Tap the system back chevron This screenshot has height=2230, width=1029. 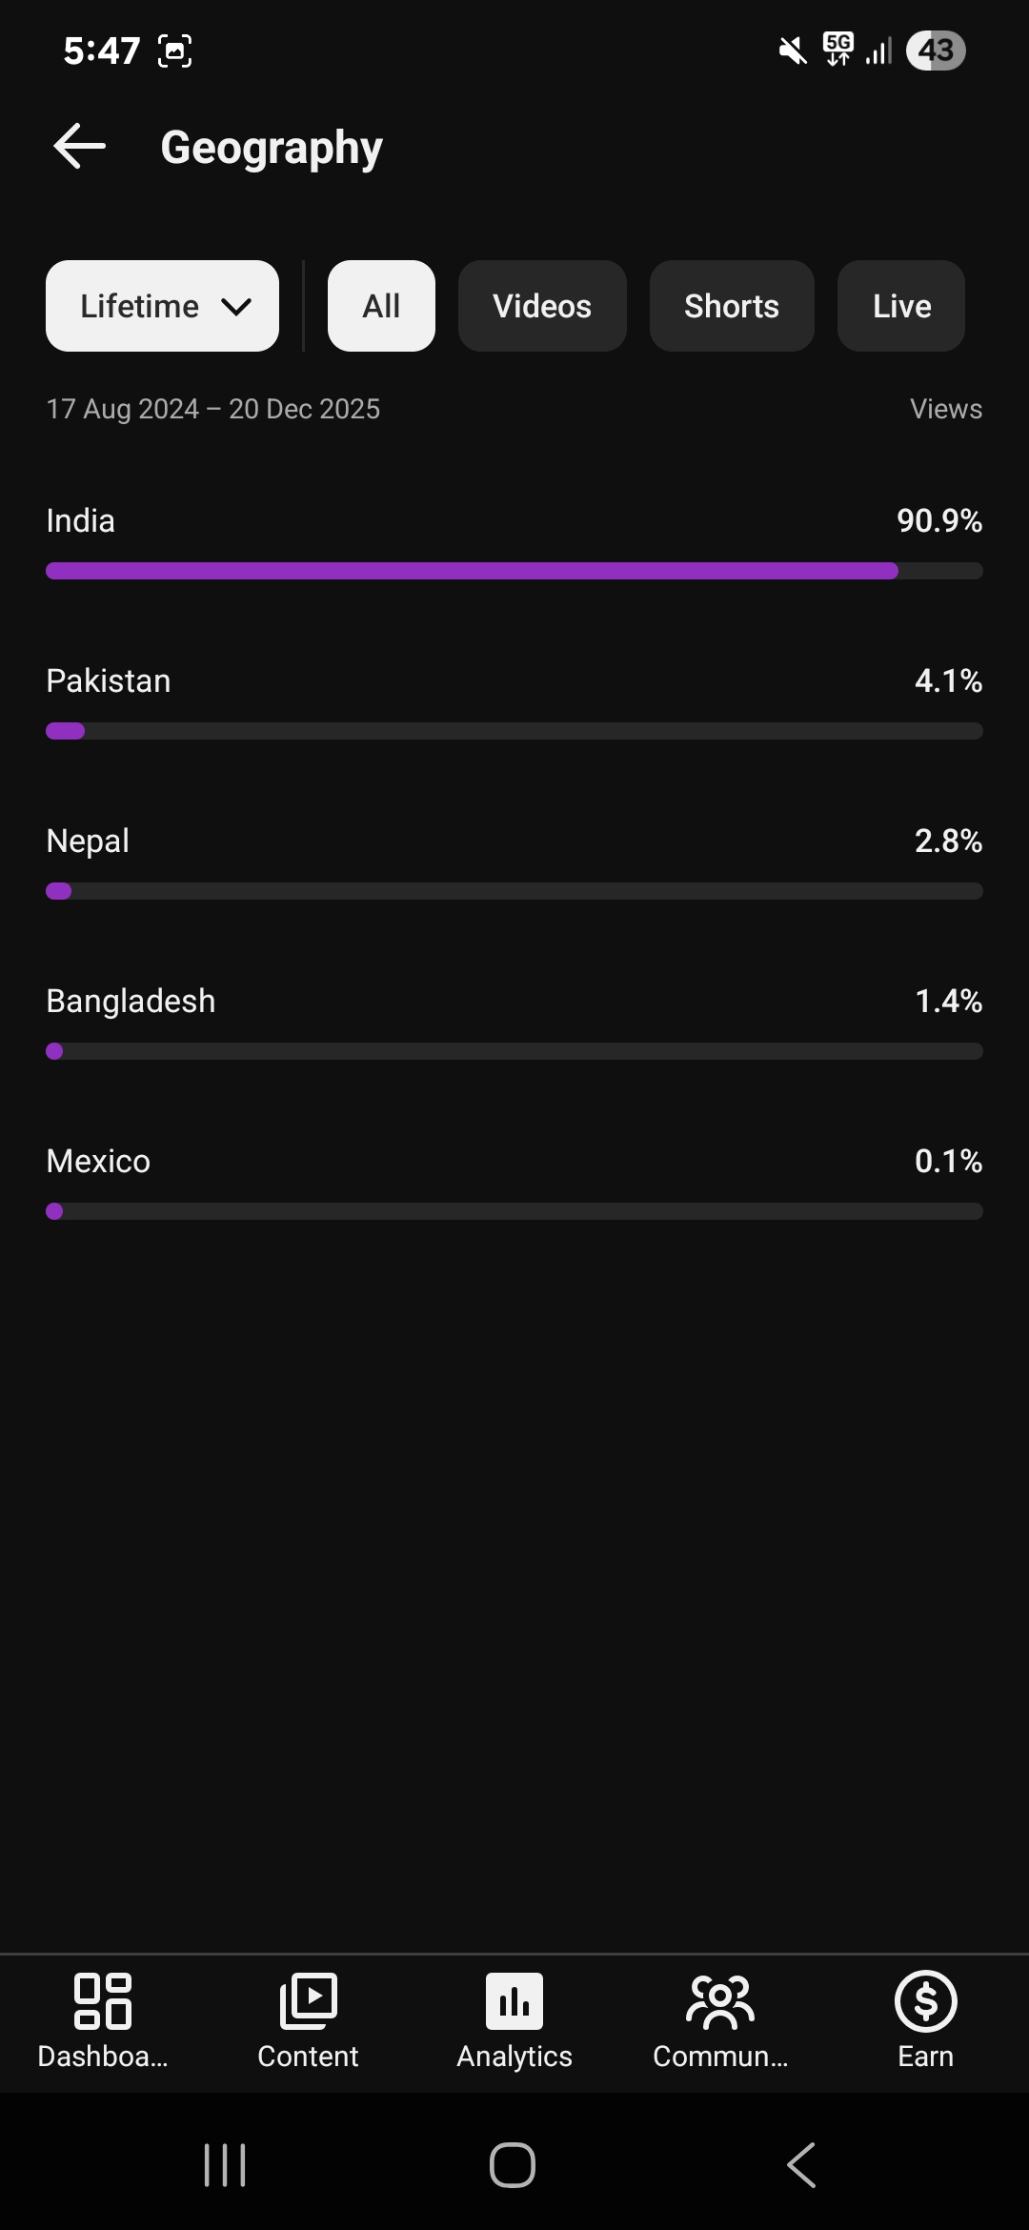click(x=801, y=2165)
